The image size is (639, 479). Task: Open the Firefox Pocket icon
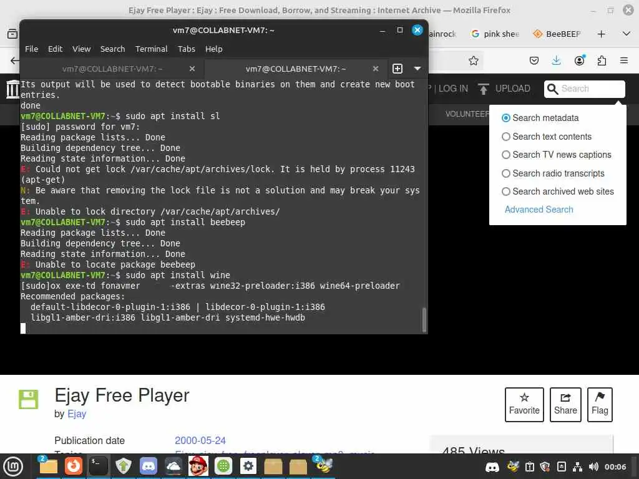pyautogui.click(x=534, y=60)
